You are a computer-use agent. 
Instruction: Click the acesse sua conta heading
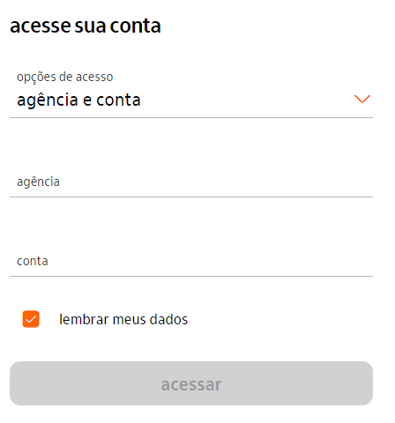pos(86,26)
